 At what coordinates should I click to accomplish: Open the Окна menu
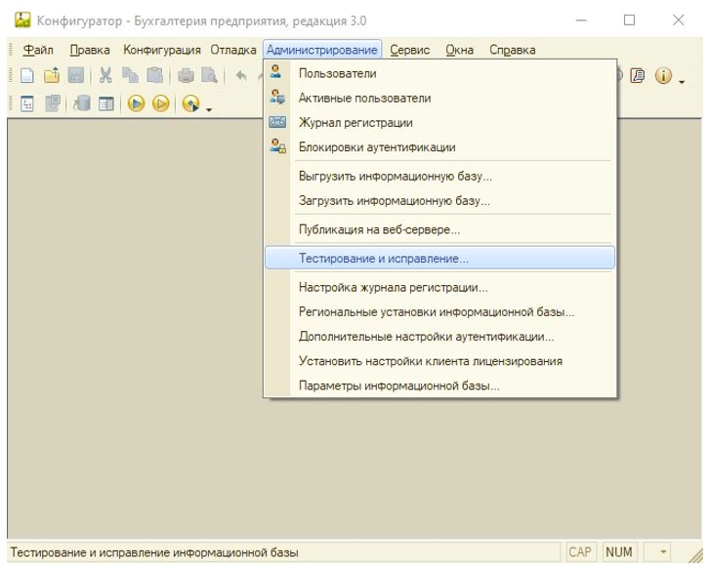[x=460, y=50]
